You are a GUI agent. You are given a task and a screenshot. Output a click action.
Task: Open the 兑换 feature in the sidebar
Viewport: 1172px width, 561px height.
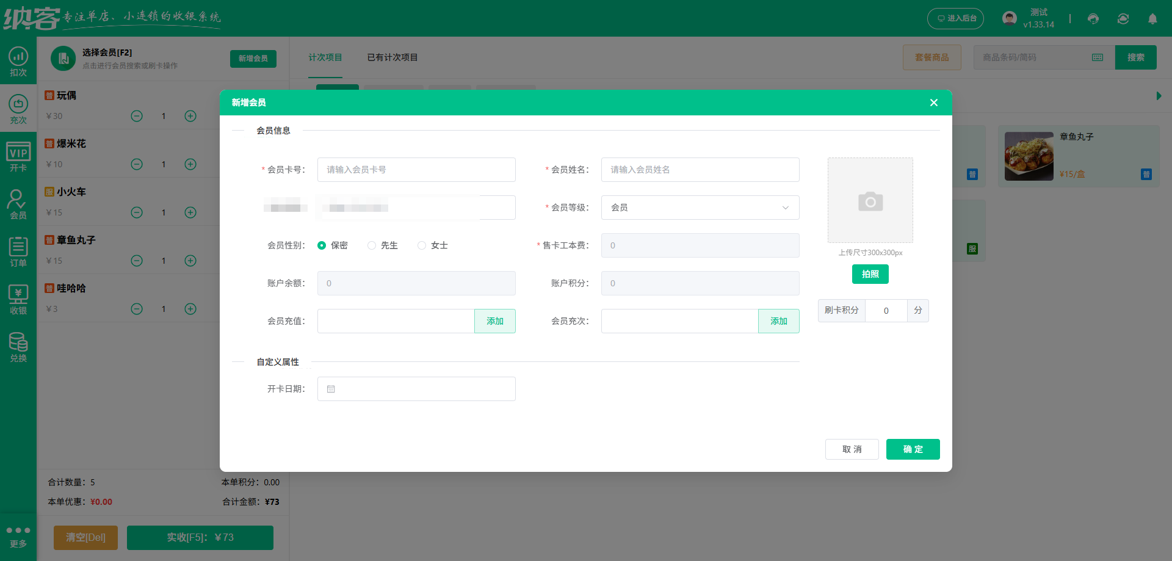tap(18, 346)
